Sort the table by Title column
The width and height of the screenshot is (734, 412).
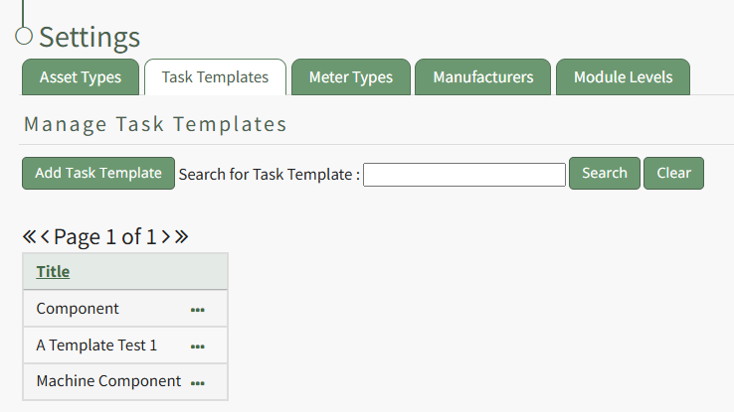coord(53,272)
